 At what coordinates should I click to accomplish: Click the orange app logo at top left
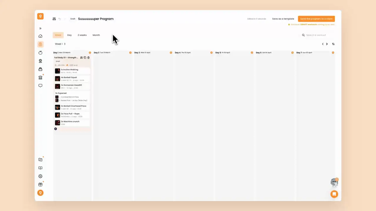[x=40, y=16]
